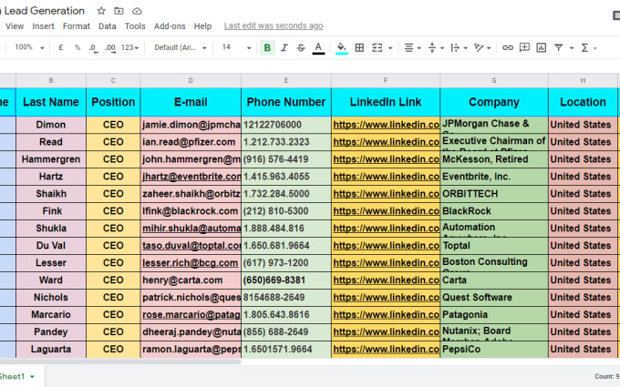Click the insert link icon

click(x=508, y=47)
